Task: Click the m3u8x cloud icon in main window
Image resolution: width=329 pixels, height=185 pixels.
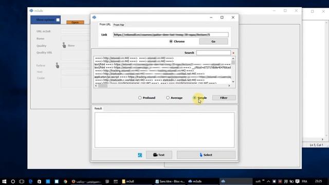Action: (31, 10)
